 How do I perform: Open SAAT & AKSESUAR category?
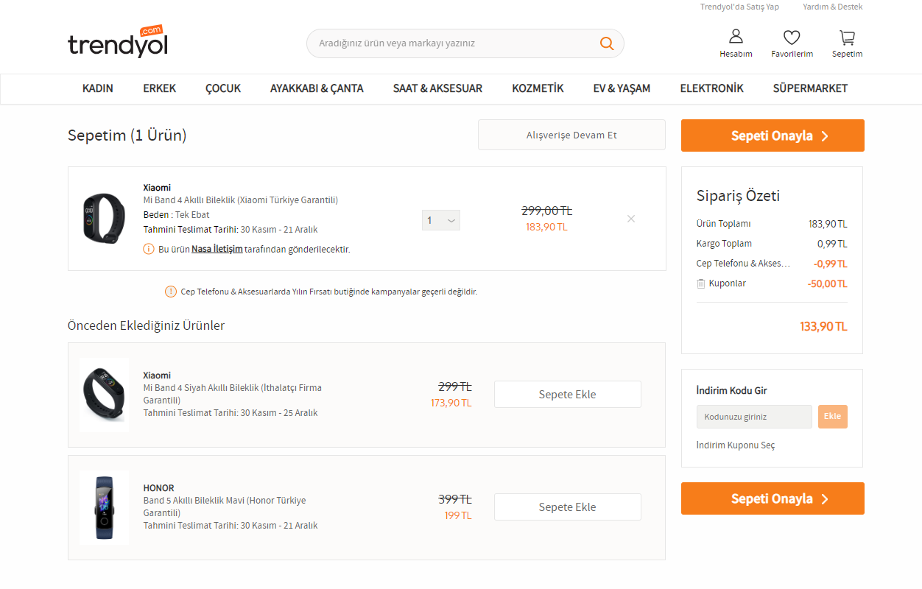pyautogui.click(x=437, y=88)
